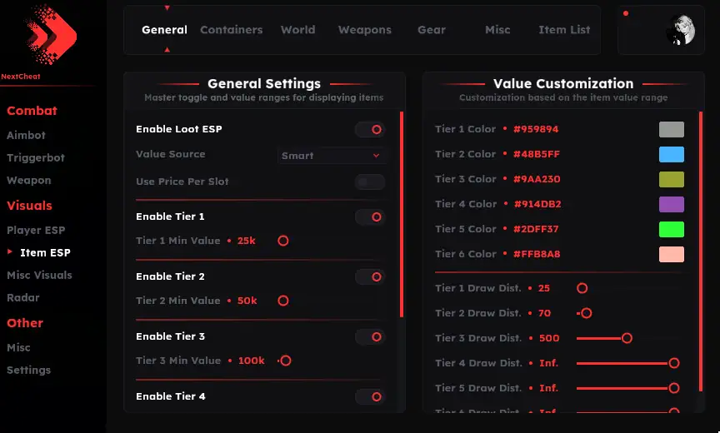Click the Other section heading
Screen dimensions: 720x433
point(25,323)
